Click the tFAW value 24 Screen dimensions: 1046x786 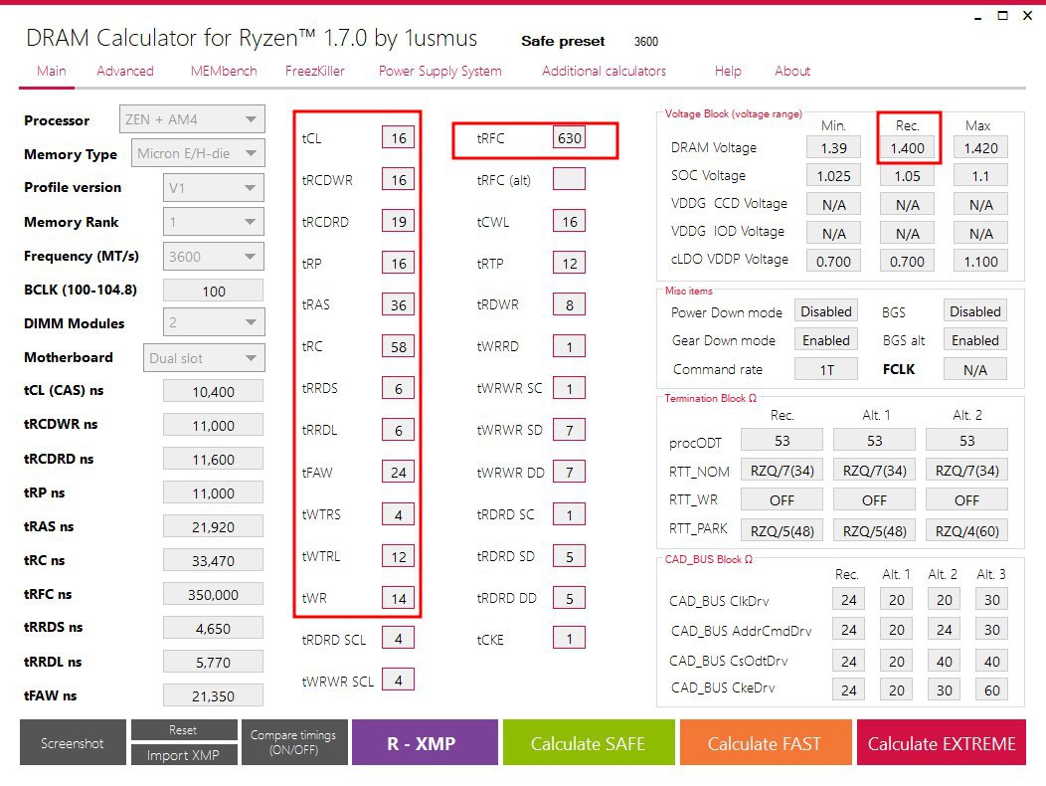click(399, 473)
